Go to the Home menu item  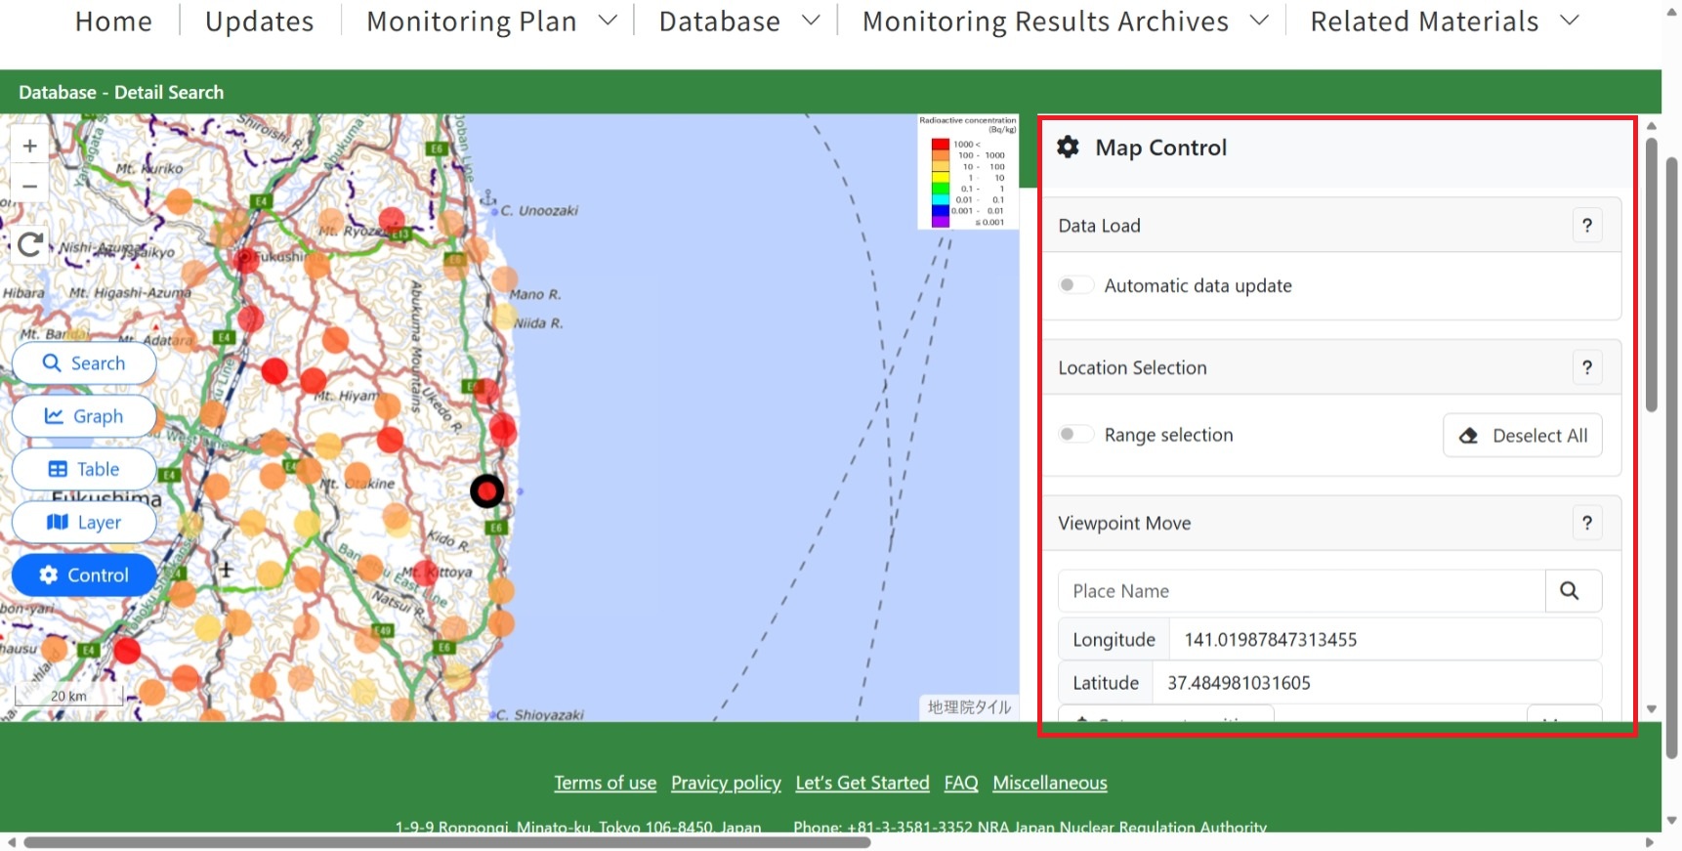pos(113,21)
